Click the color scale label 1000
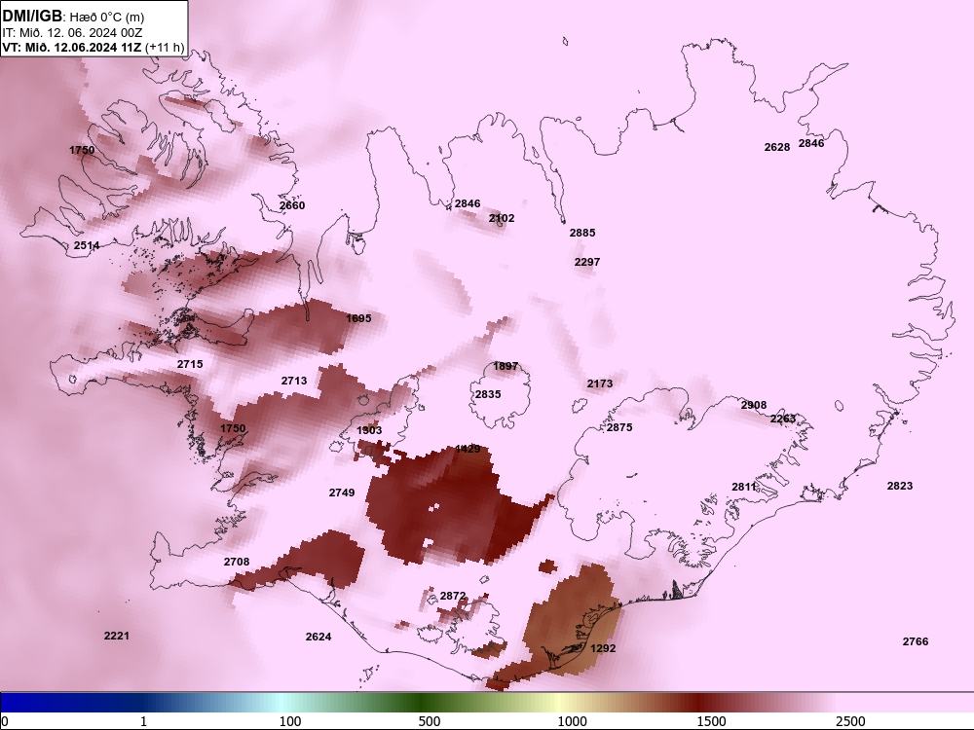Viewport: 974px width, 730px height. click(572, 722)
